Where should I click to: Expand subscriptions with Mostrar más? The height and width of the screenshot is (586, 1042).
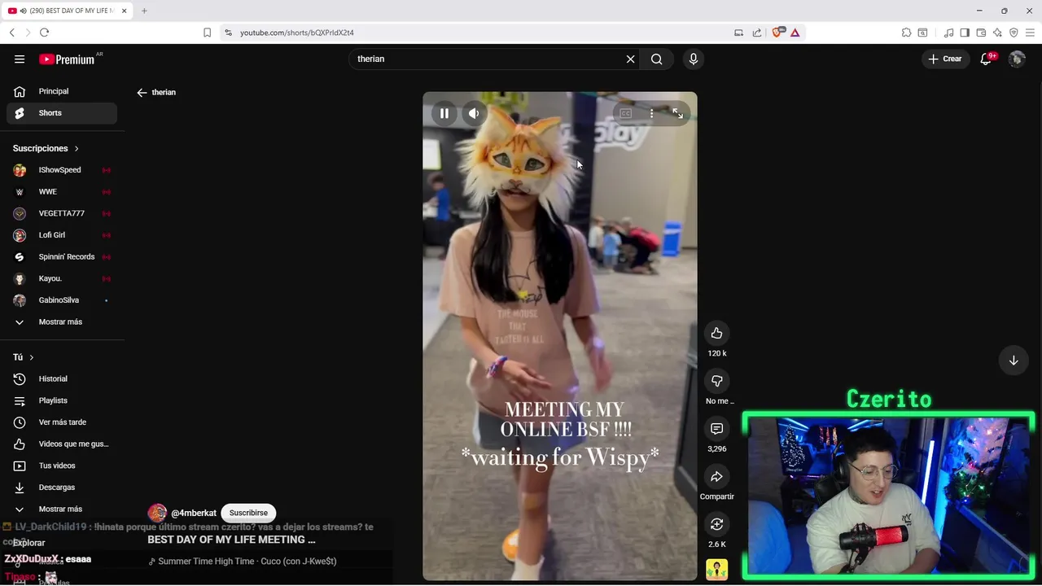62,321
